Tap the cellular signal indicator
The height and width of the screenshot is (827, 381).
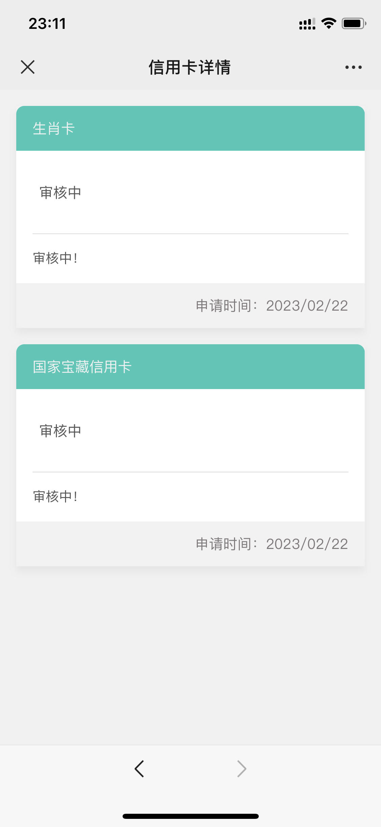[x=307, y=24]
